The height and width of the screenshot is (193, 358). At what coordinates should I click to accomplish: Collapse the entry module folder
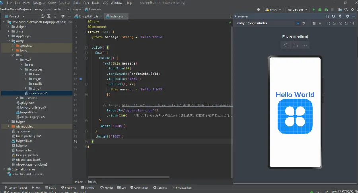(x=9, y=41)
